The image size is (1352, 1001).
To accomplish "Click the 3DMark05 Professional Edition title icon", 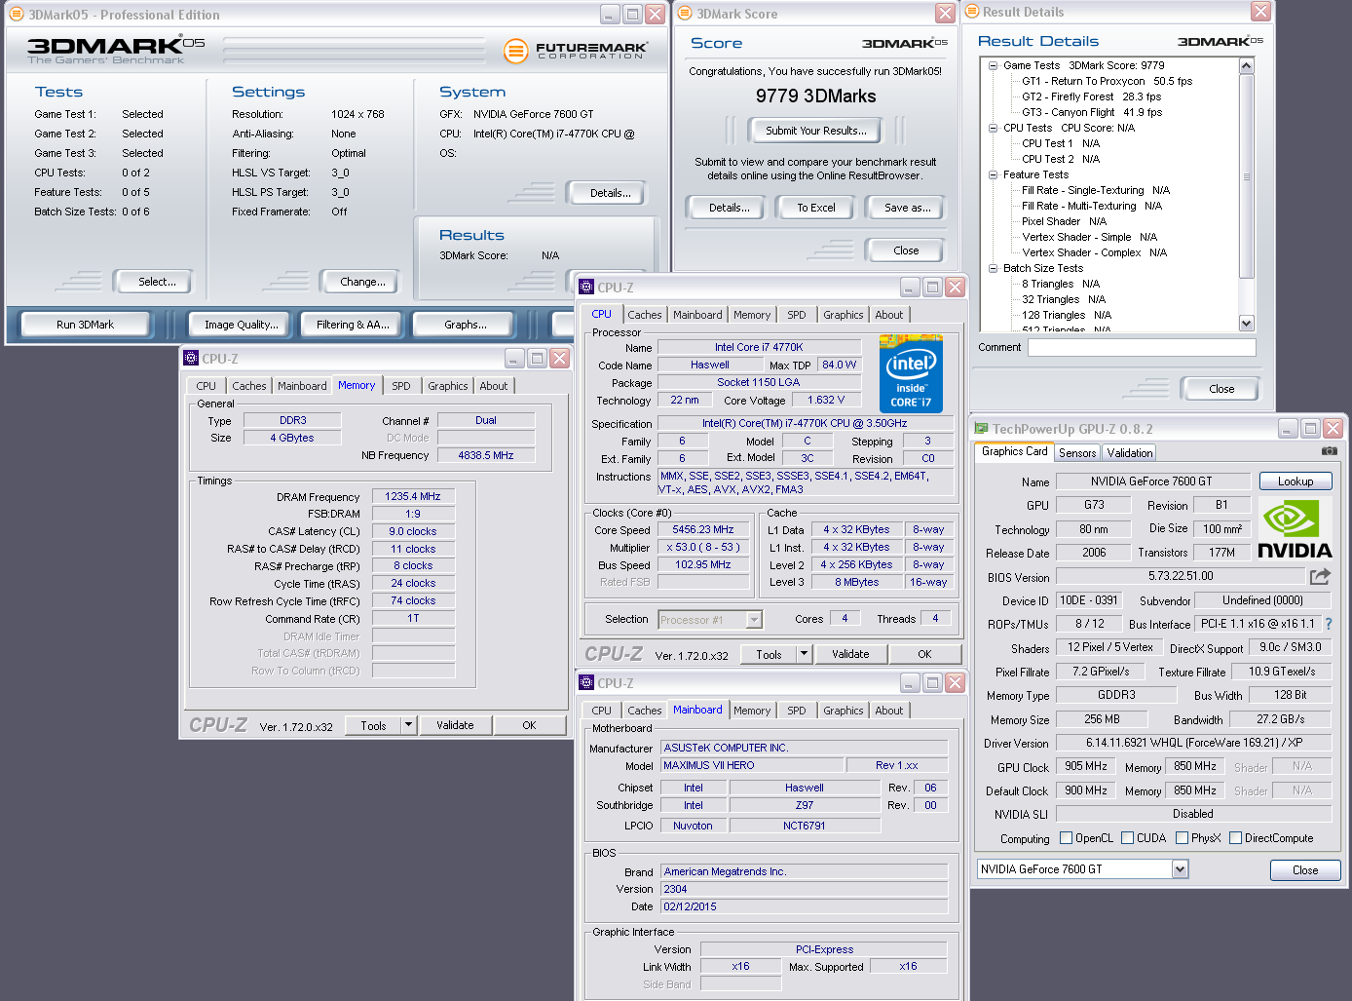I will [17, 15].
